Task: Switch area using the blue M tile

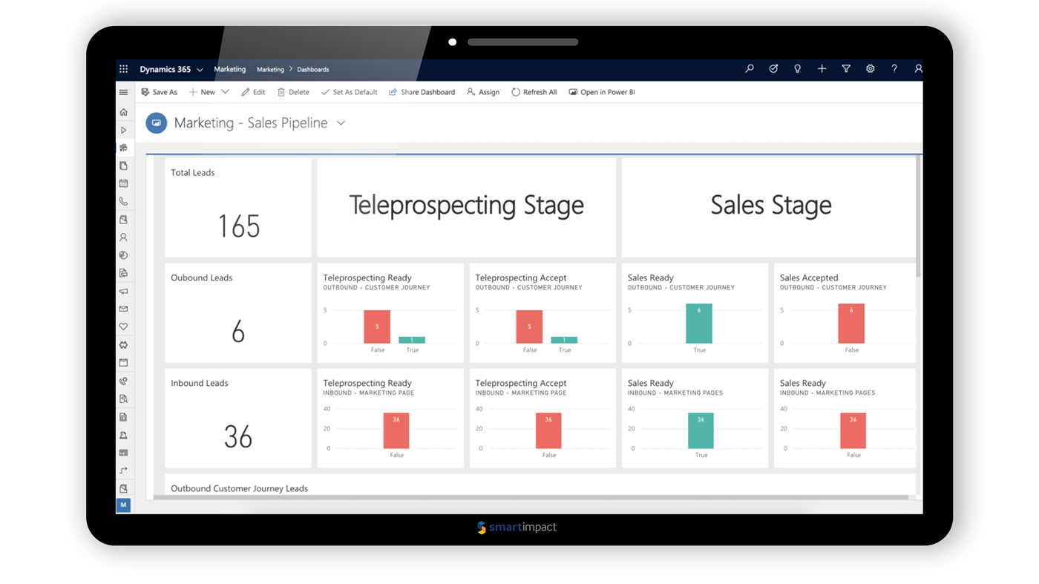Action: [123, 505]
